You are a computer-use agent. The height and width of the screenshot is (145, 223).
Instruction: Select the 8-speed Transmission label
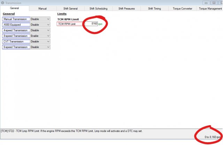point(16,36)
